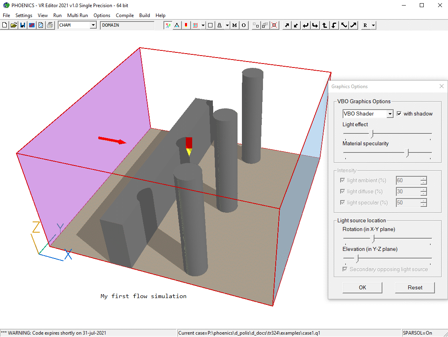Expand the R toolbar dropdown arrow
Screen dimensions: 448x337
pos(373,25)
